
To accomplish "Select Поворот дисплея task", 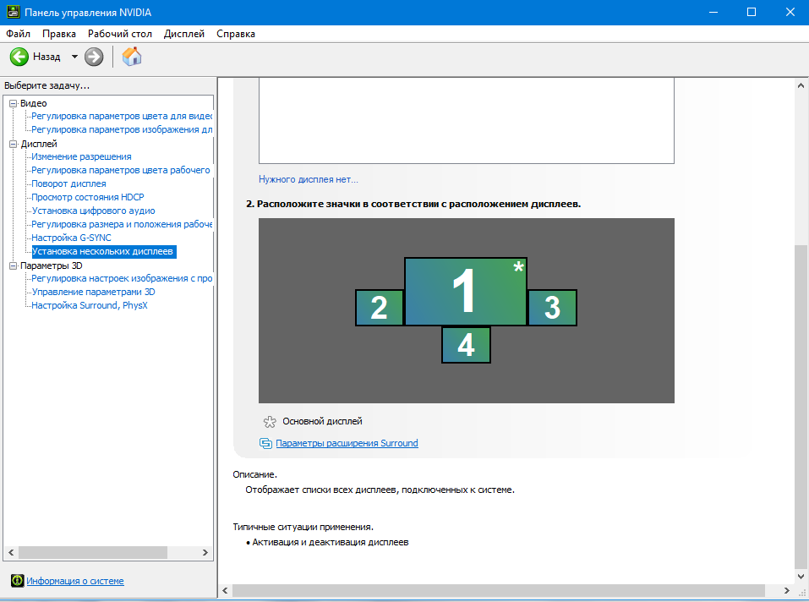I will tap(68, 183).
